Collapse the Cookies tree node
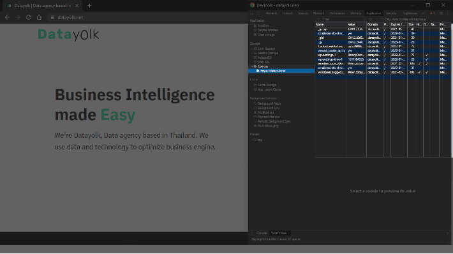This screenshot has width=453, height=254. click(x=252, y=66)
